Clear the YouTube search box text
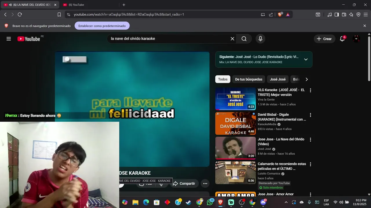The image size is (371, 208). click(232, 39)
